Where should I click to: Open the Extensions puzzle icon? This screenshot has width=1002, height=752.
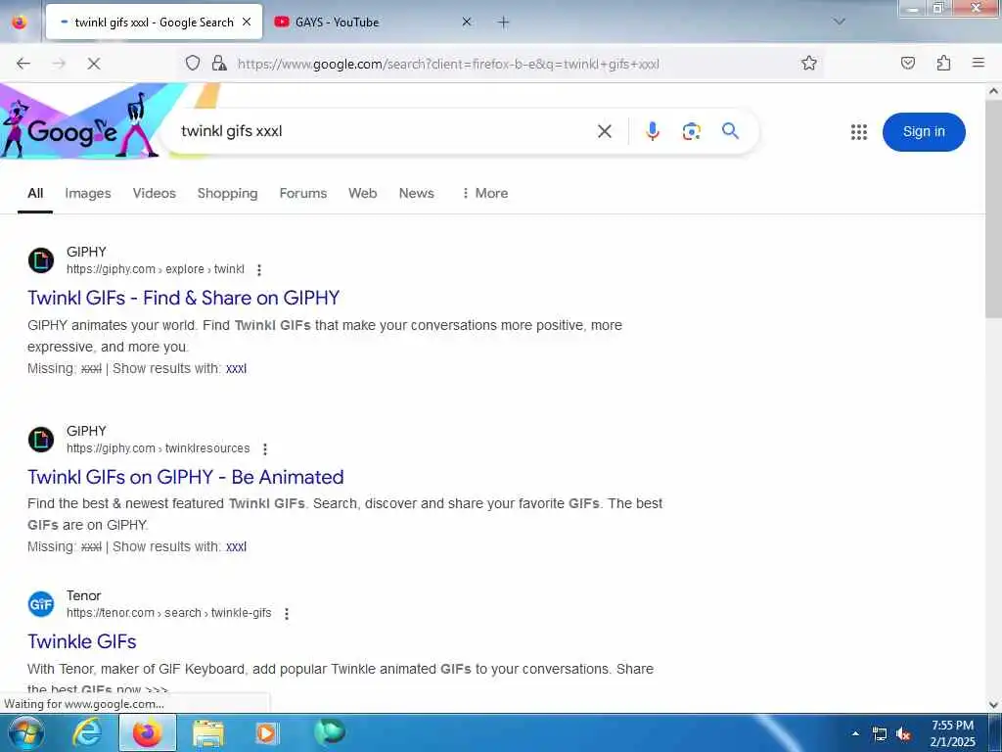[943, 63]
